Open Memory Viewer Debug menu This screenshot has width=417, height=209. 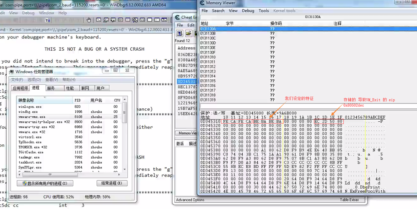pos(248,11)
